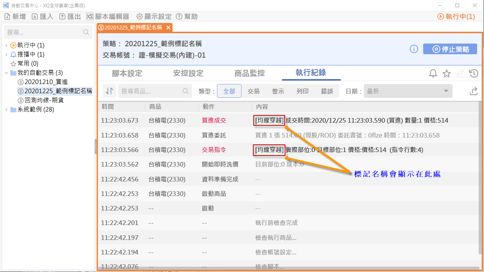The height and width of the screenshot is (272, 484).
Task: Filter records by 錯誤 type
Action: point(327,91)
